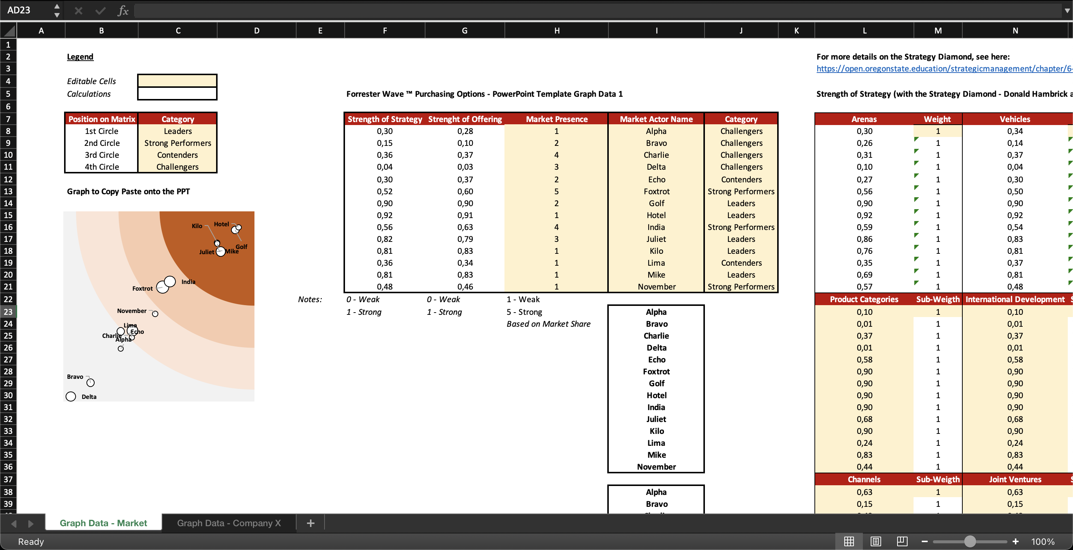Select the 'Strenght of Offering' header cell

(x=465, y=119)
